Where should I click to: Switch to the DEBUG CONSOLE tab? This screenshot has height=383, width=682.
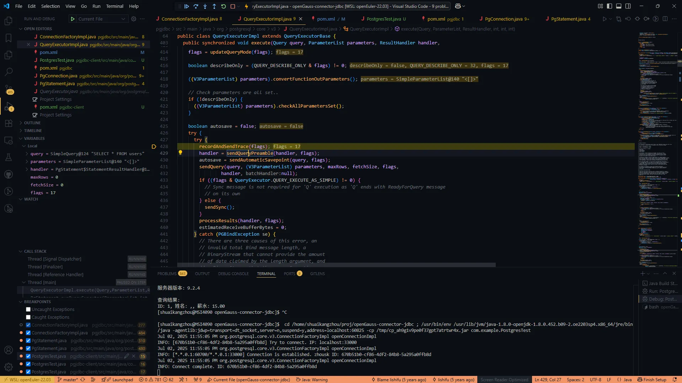tap(233, 273)
